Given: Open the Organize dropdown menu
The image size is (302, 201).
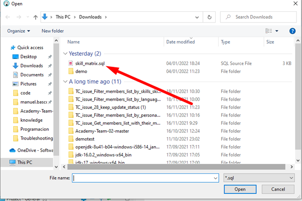Looking at the screenshot, I should click(18, 31).
